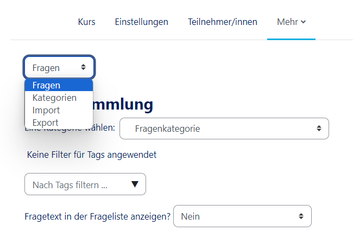Click the chevron next to Mehr
353x231 pixels.
point(303,22)
